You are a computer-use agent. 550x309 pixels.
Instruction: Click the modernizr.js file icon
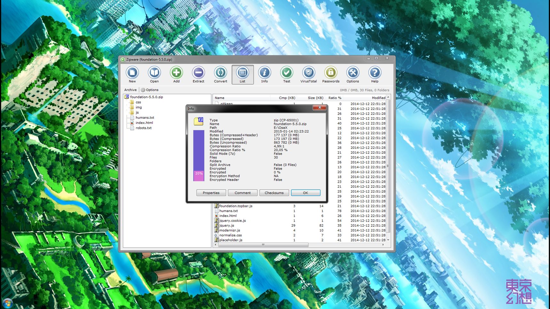pyautogui.click(x=216, y=230)
